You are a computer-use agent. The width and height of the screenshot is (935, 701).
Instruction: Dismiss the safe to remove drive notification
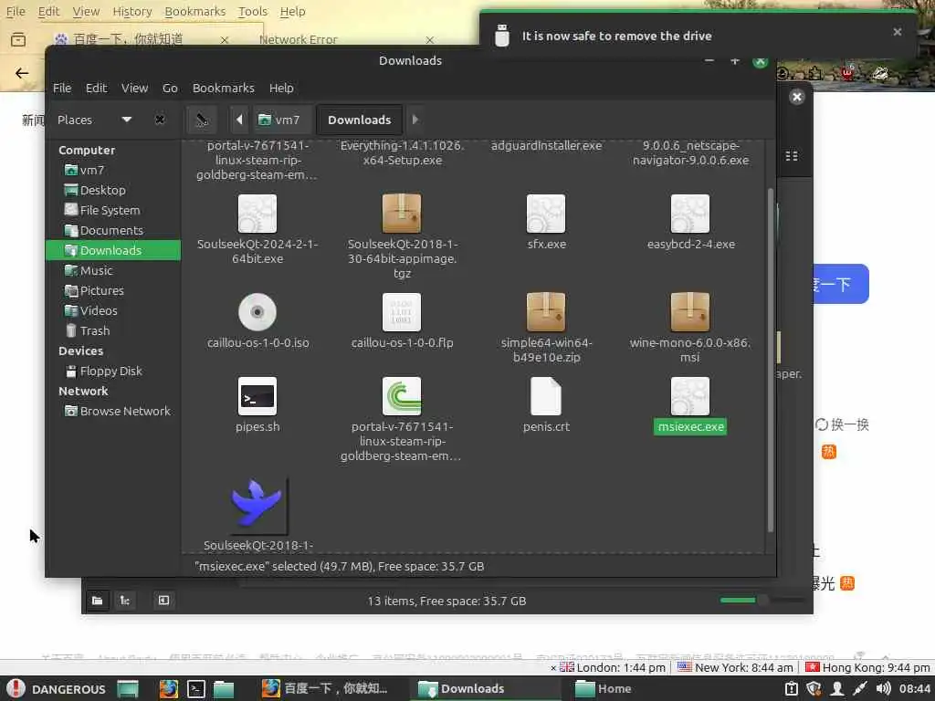(x=897, y=32)
